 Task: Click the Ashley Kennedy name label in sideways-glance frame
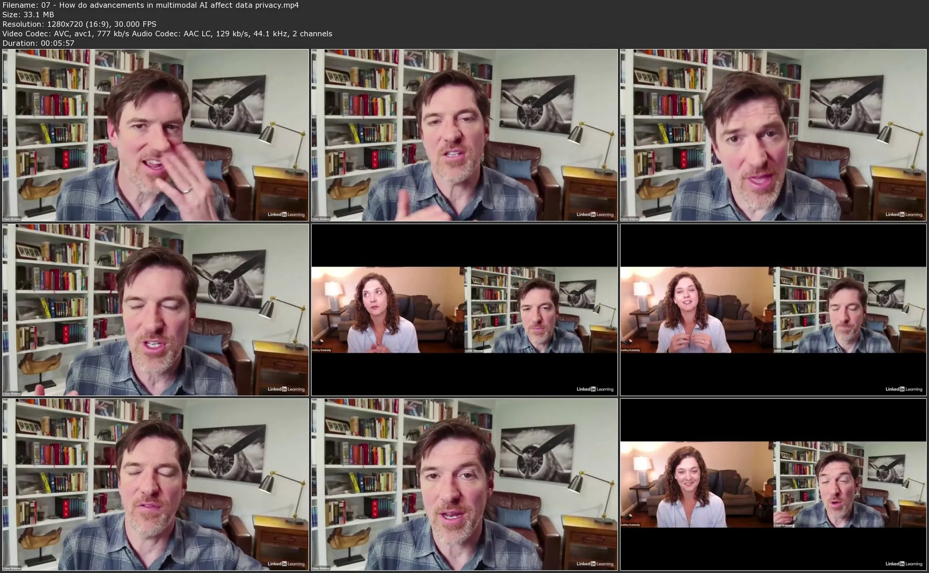322,350
